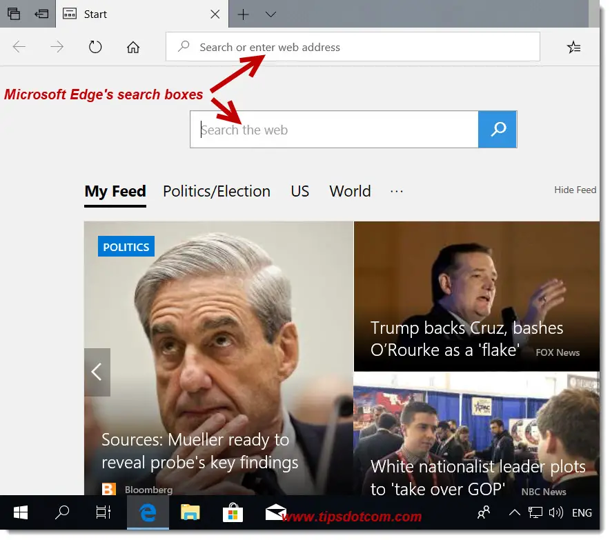Show previous story with left arrow
The height and width of the screenshot is (540, 610).
97,372
